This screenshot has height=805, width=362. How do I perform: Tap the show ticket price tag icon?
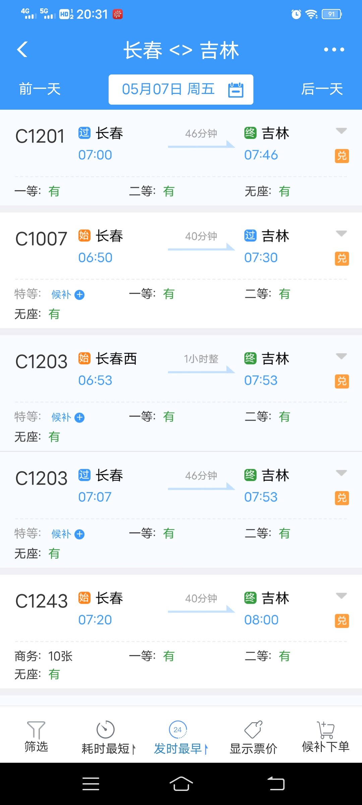click(253, 730)
